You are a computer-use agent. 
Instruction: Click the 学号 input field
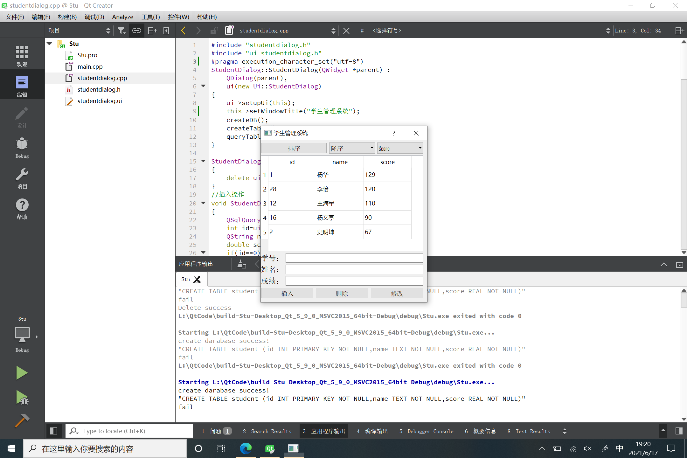pyautogui.click(x=354, y=258)
